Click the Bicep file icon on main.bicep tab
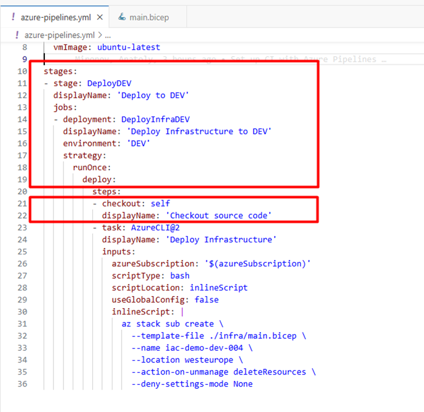Screen dimensions: 424x412 pyautogui.click(x=122, y=17)
